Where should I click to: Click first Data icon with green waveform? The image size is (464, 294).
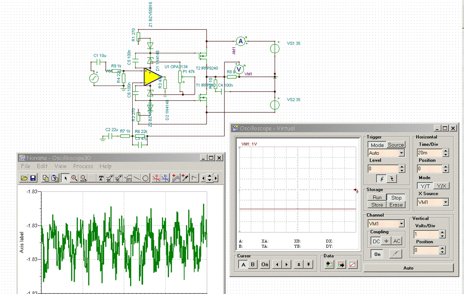(x=330, y=265)
